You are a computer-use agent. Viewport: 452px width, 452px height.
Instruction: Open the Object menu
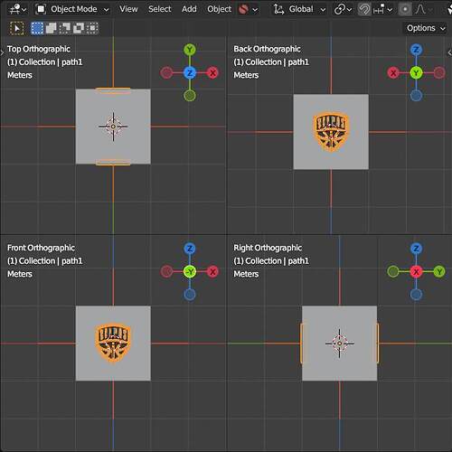coord(219,9)
